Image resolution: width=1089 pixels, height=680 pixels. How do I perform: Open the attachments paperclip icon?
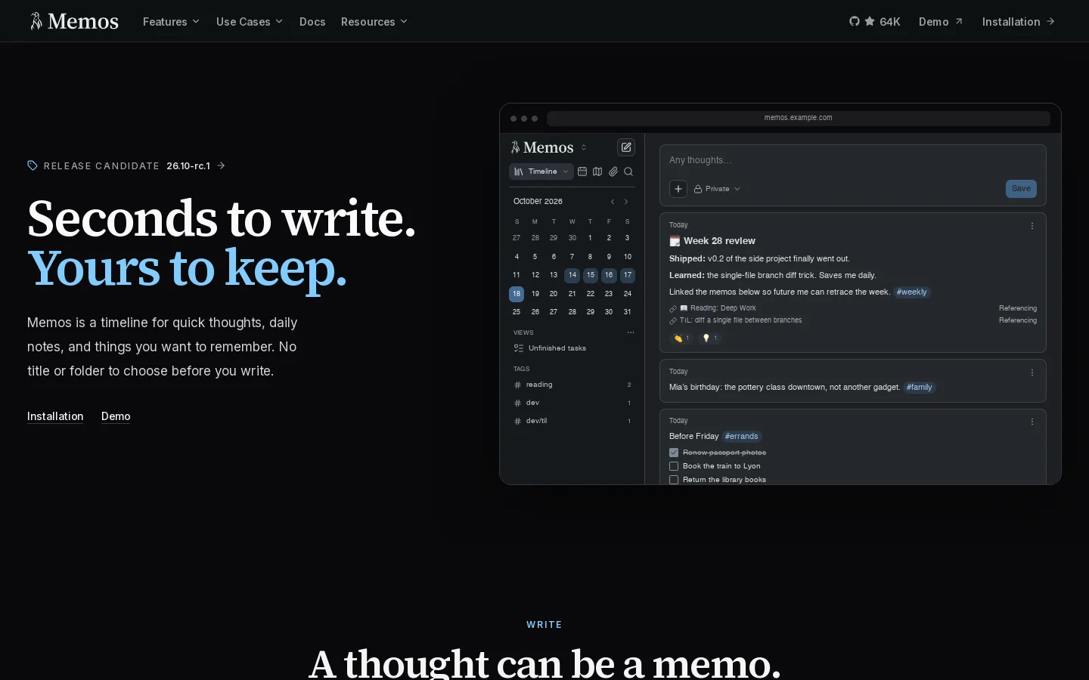click(x=613, y=172)
